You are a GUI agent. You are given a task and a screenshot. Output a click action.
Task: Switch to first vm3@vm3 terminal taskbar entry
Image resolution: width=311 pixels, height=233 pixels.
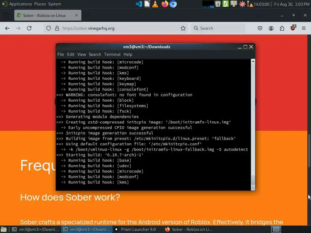click(36, 229)
